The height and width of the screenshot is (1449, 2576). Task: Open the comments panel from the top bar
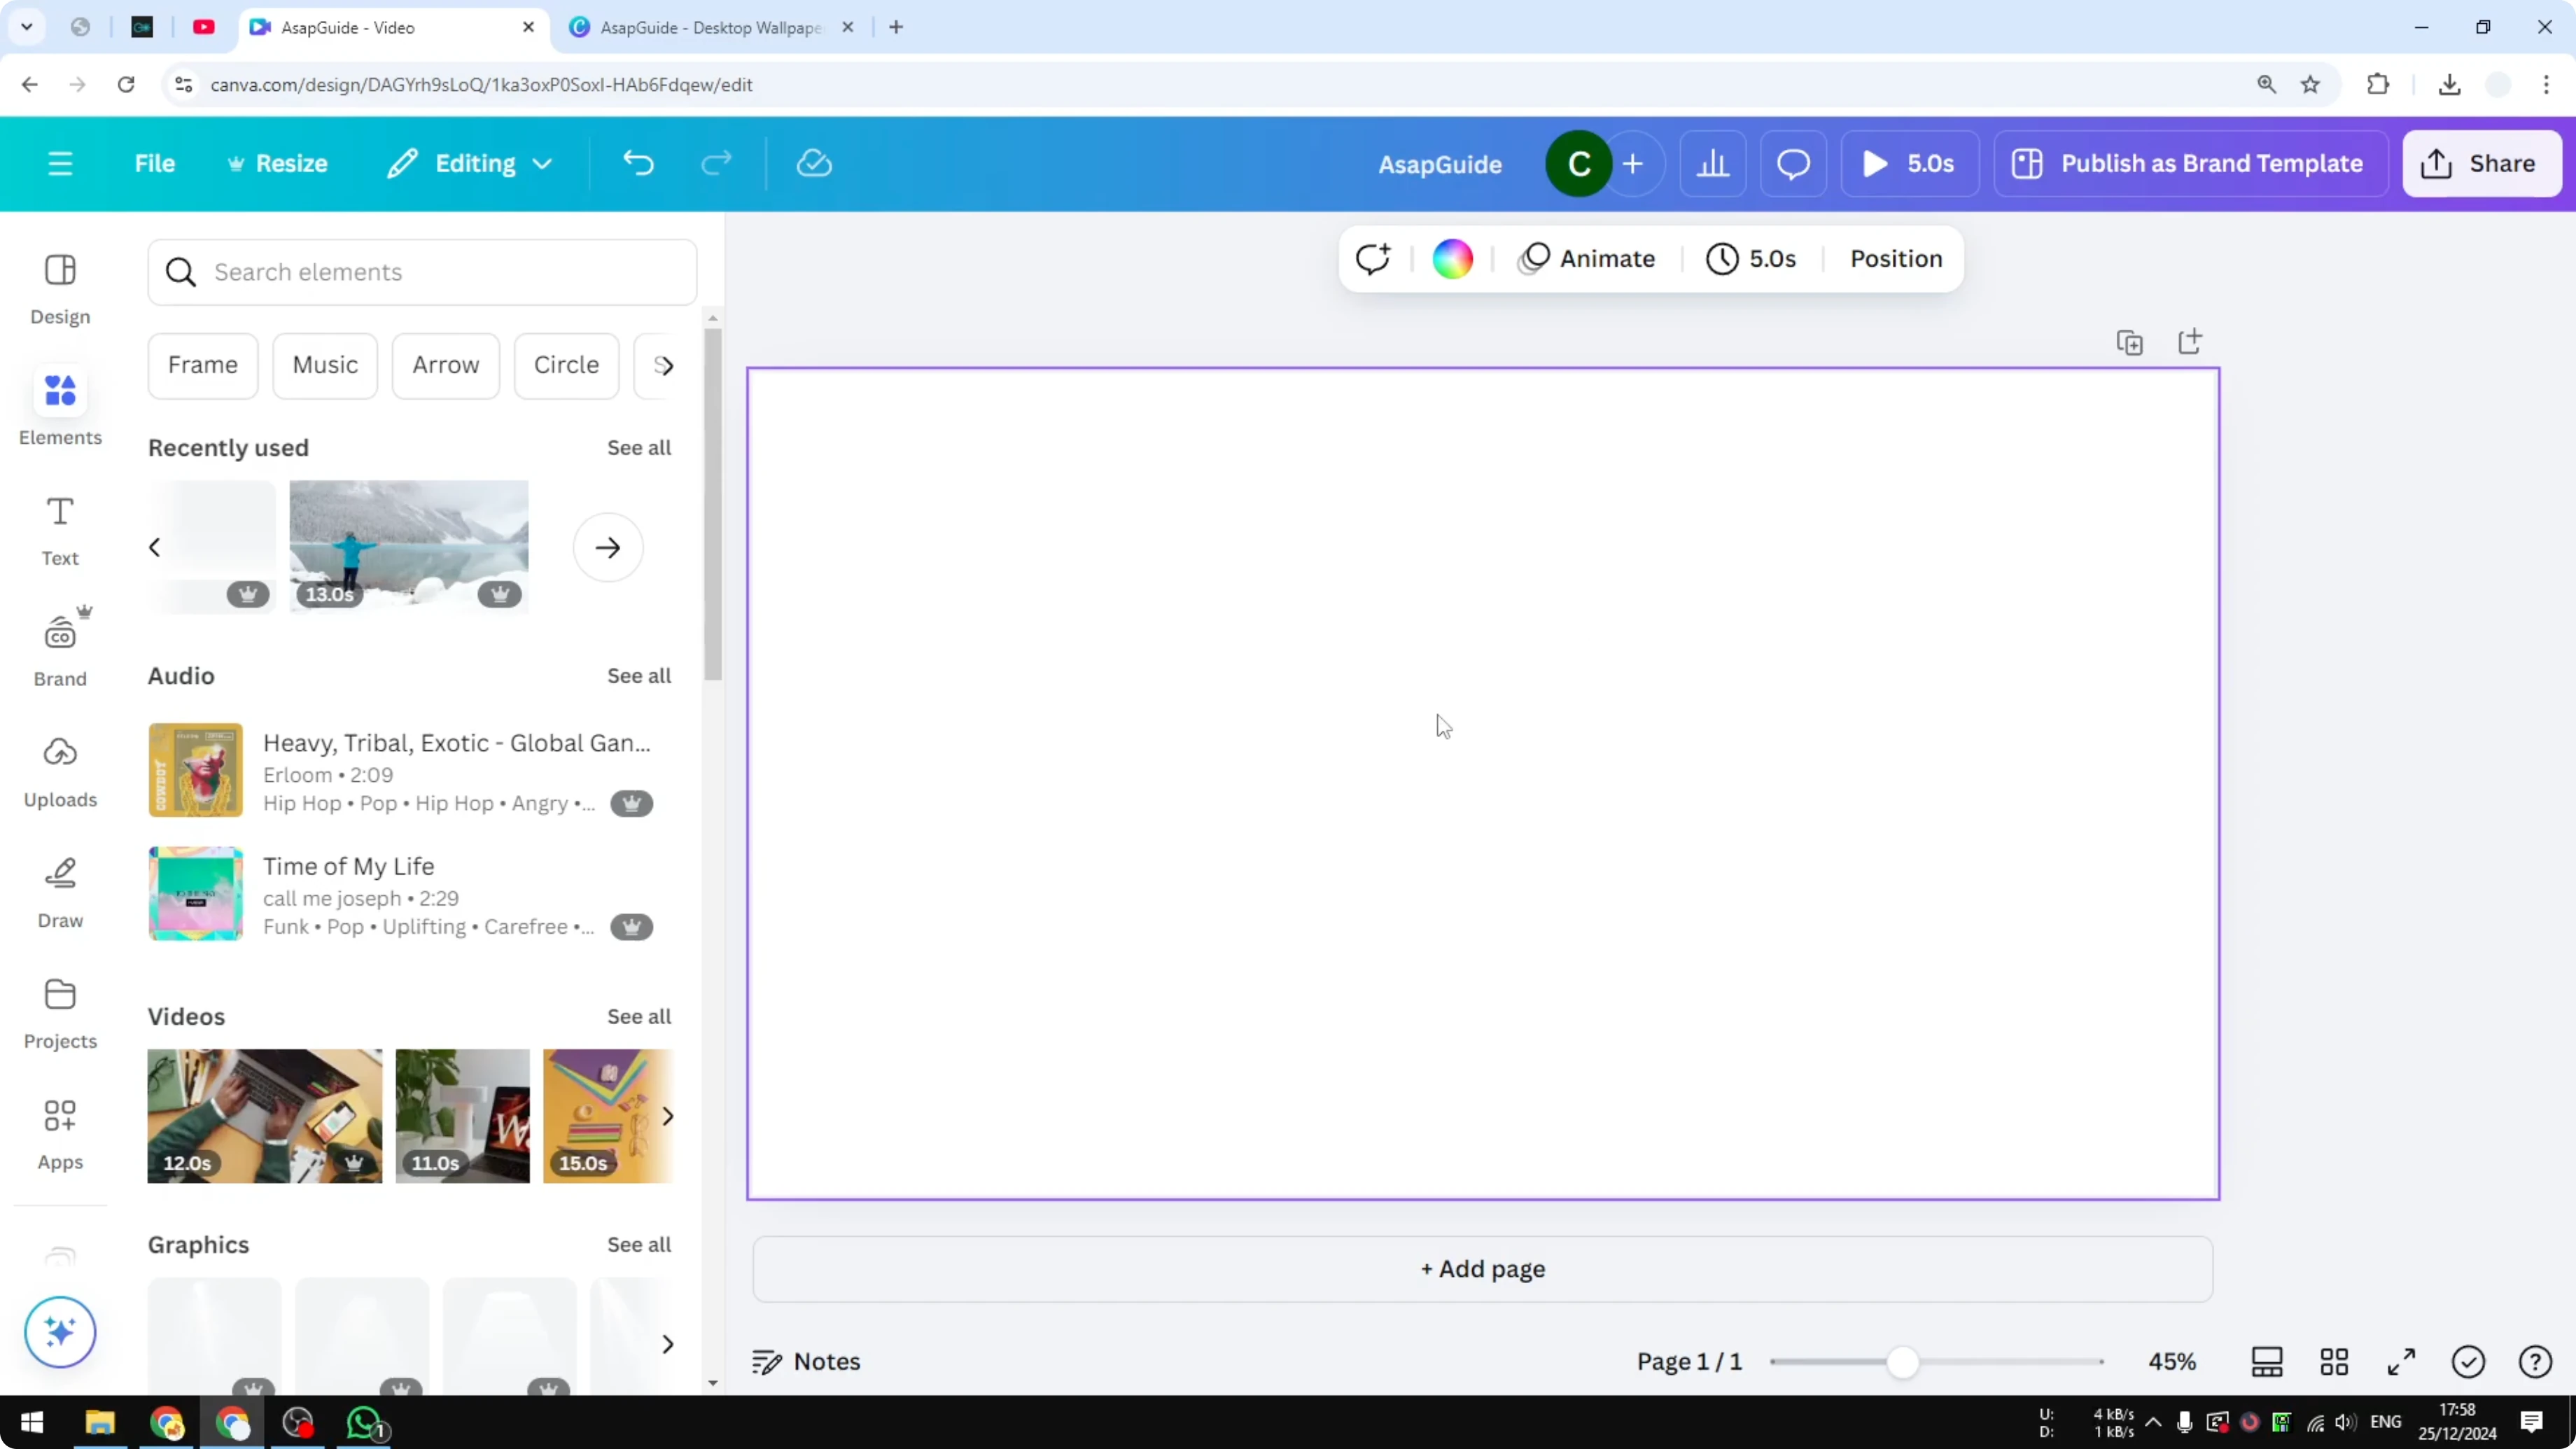(x=1792, y=163)
